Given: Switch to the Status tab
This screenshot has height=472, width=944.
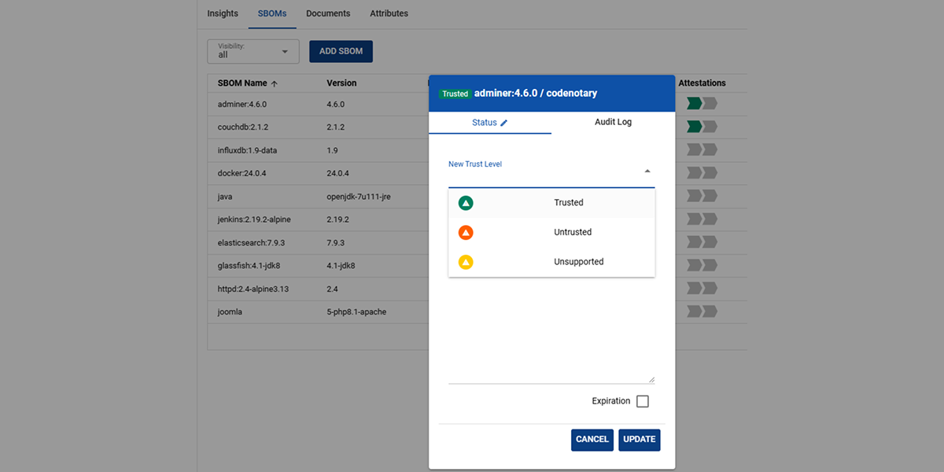Looking at the screenshot, I should [490, 123].
